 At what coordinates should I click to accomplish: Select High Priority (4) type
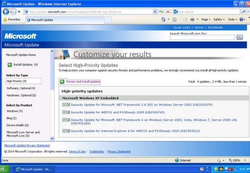(x=23, y=81)
